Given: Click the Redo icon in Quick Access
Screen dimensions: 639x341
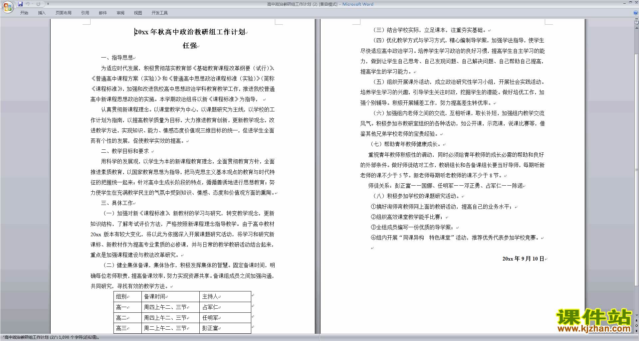Looking at the screenshot, I should [38, 4].
